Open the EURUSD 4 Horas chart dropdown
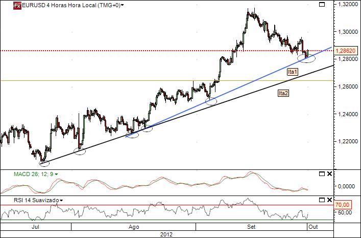361x238 pixels. pos(122,5)
